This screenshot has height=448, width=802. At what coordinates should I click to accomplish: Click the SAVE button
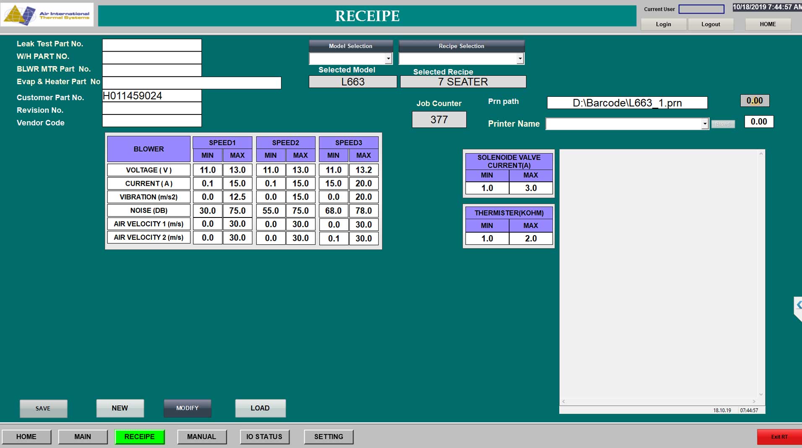tap(43, 408)
